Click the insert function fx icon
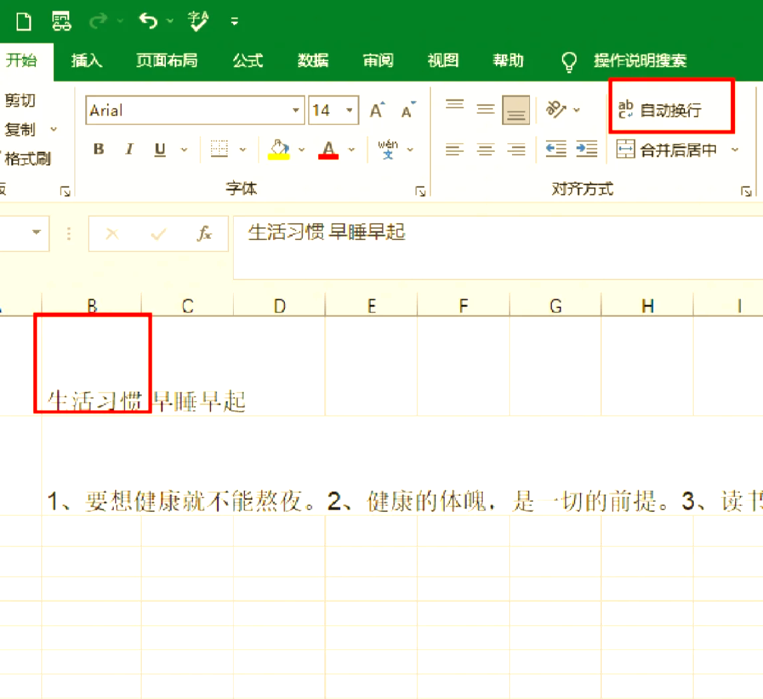763x699 pixels. point(204,234)
